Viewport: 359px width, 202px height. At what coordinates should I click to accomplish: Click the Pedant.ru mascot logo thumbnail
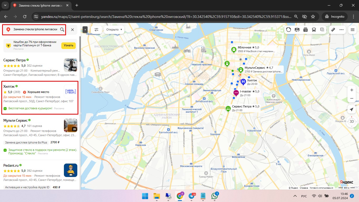(x=70, y=170)
